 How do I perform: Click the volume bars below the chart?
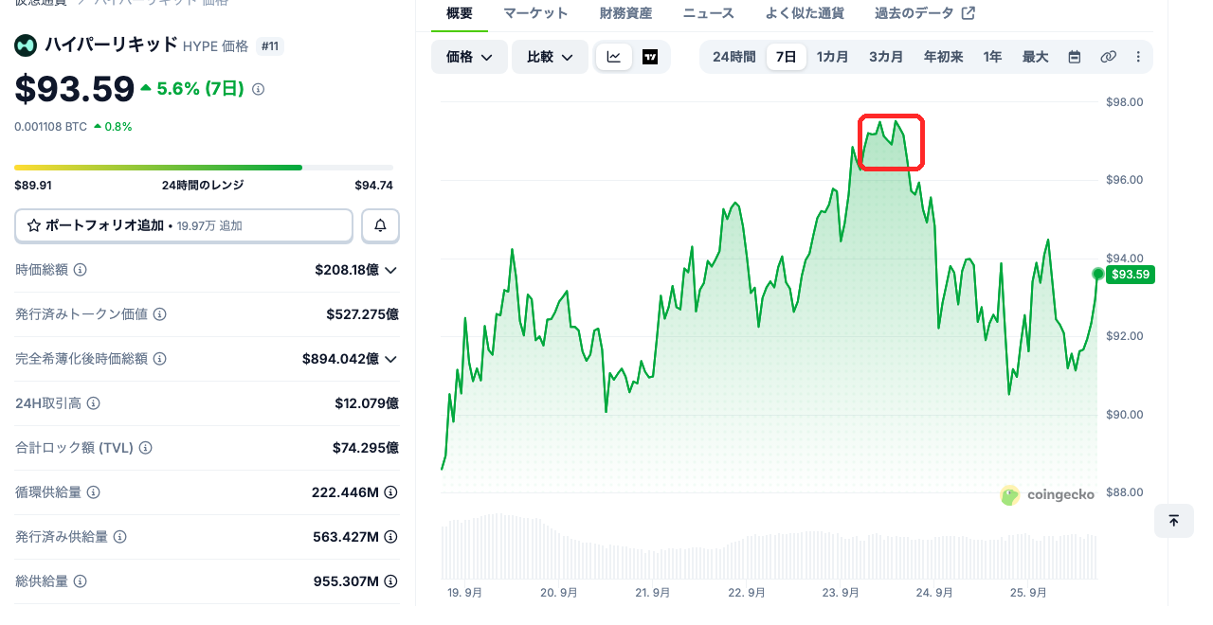pos(769,546)
